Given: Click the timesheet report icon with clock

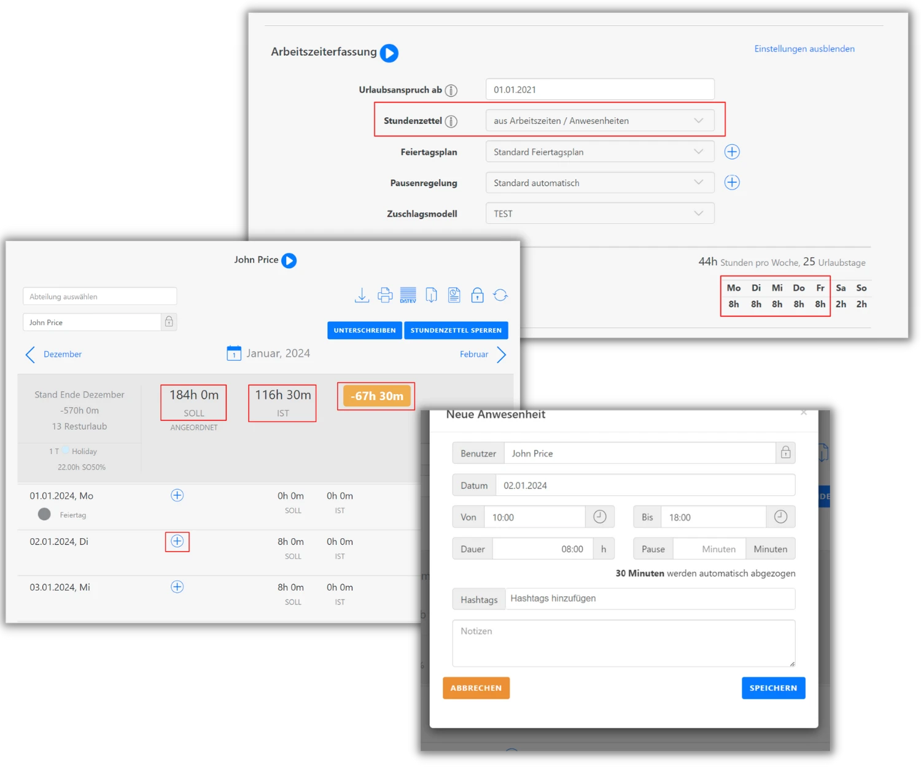Looking at the screenshot, I should [x=454, y=295].
